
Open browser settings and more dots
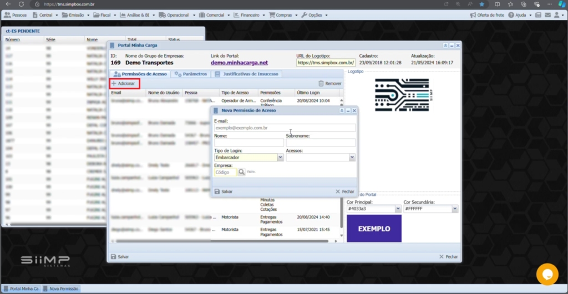tap(550, 4)
